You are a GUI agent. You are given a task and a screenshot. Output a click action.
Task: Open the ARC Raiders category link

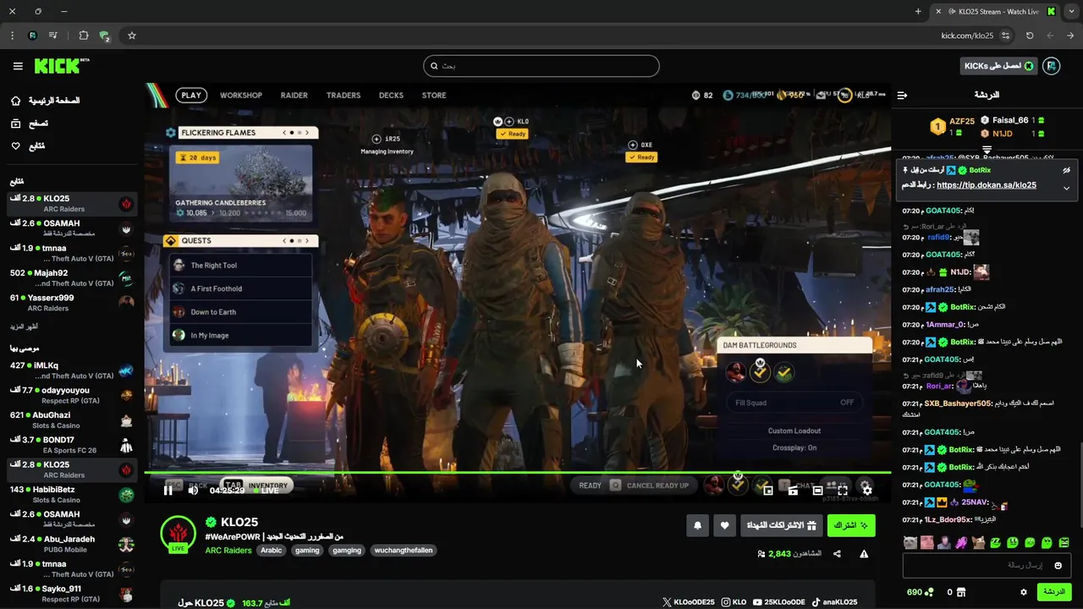point(228,551)
